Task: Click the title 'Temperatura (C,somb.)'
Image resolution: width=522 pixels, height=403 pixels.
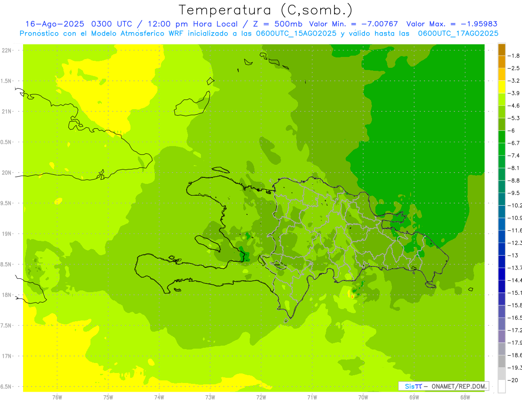Action: coord(266,10)
